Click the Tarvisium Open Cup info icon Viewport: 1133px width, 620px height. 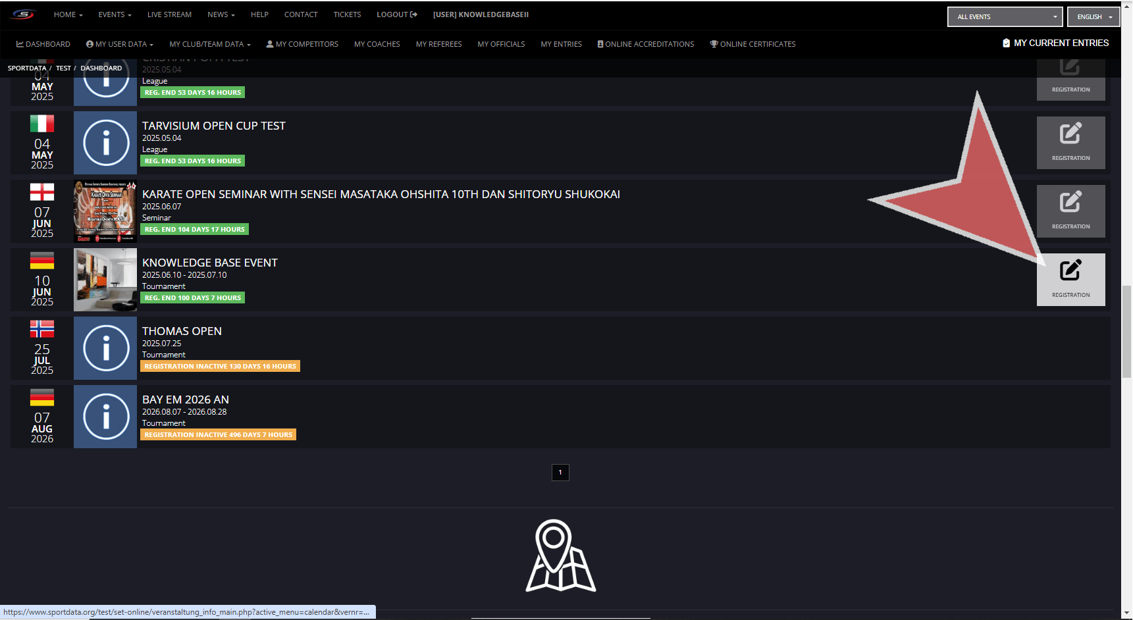click(105, 143)
